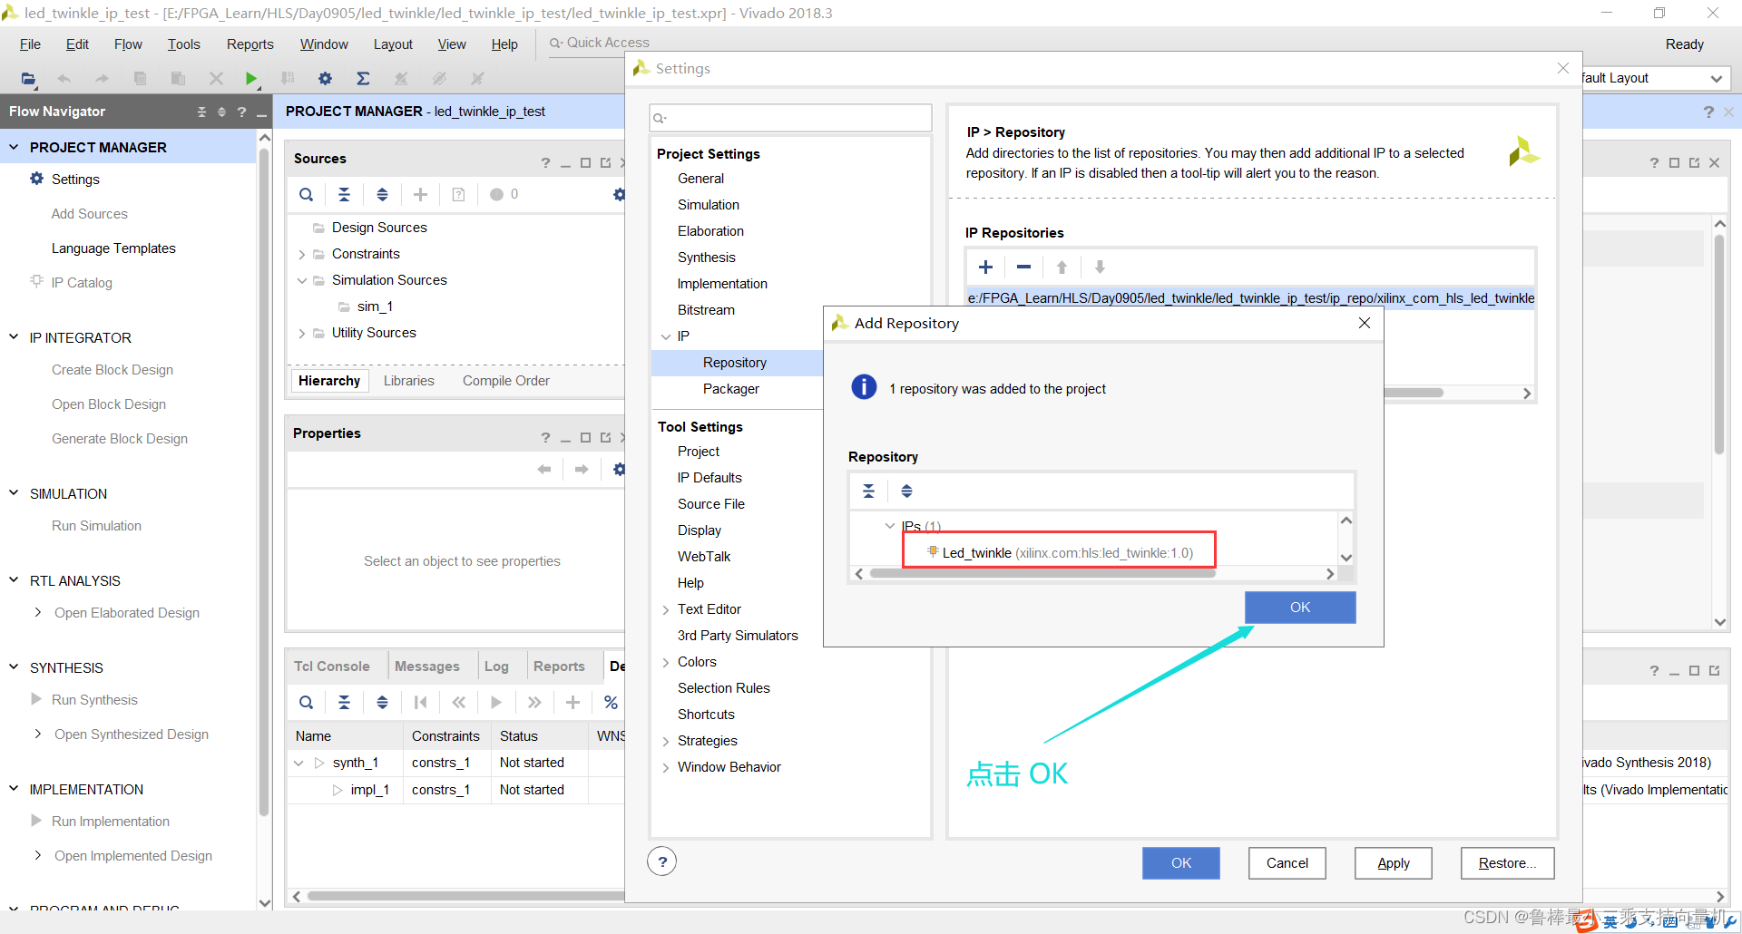Image resolution: width=1742 pixels, height=934 pixels.
Task: Click the Settings search field
Action: coord(791,118)
